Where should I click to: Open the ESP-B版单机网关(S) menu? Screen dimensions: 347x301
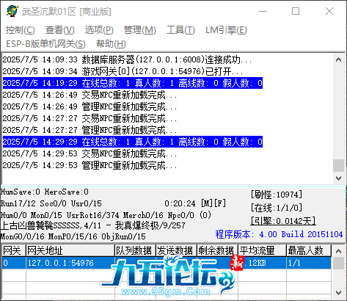click(45, 44)
